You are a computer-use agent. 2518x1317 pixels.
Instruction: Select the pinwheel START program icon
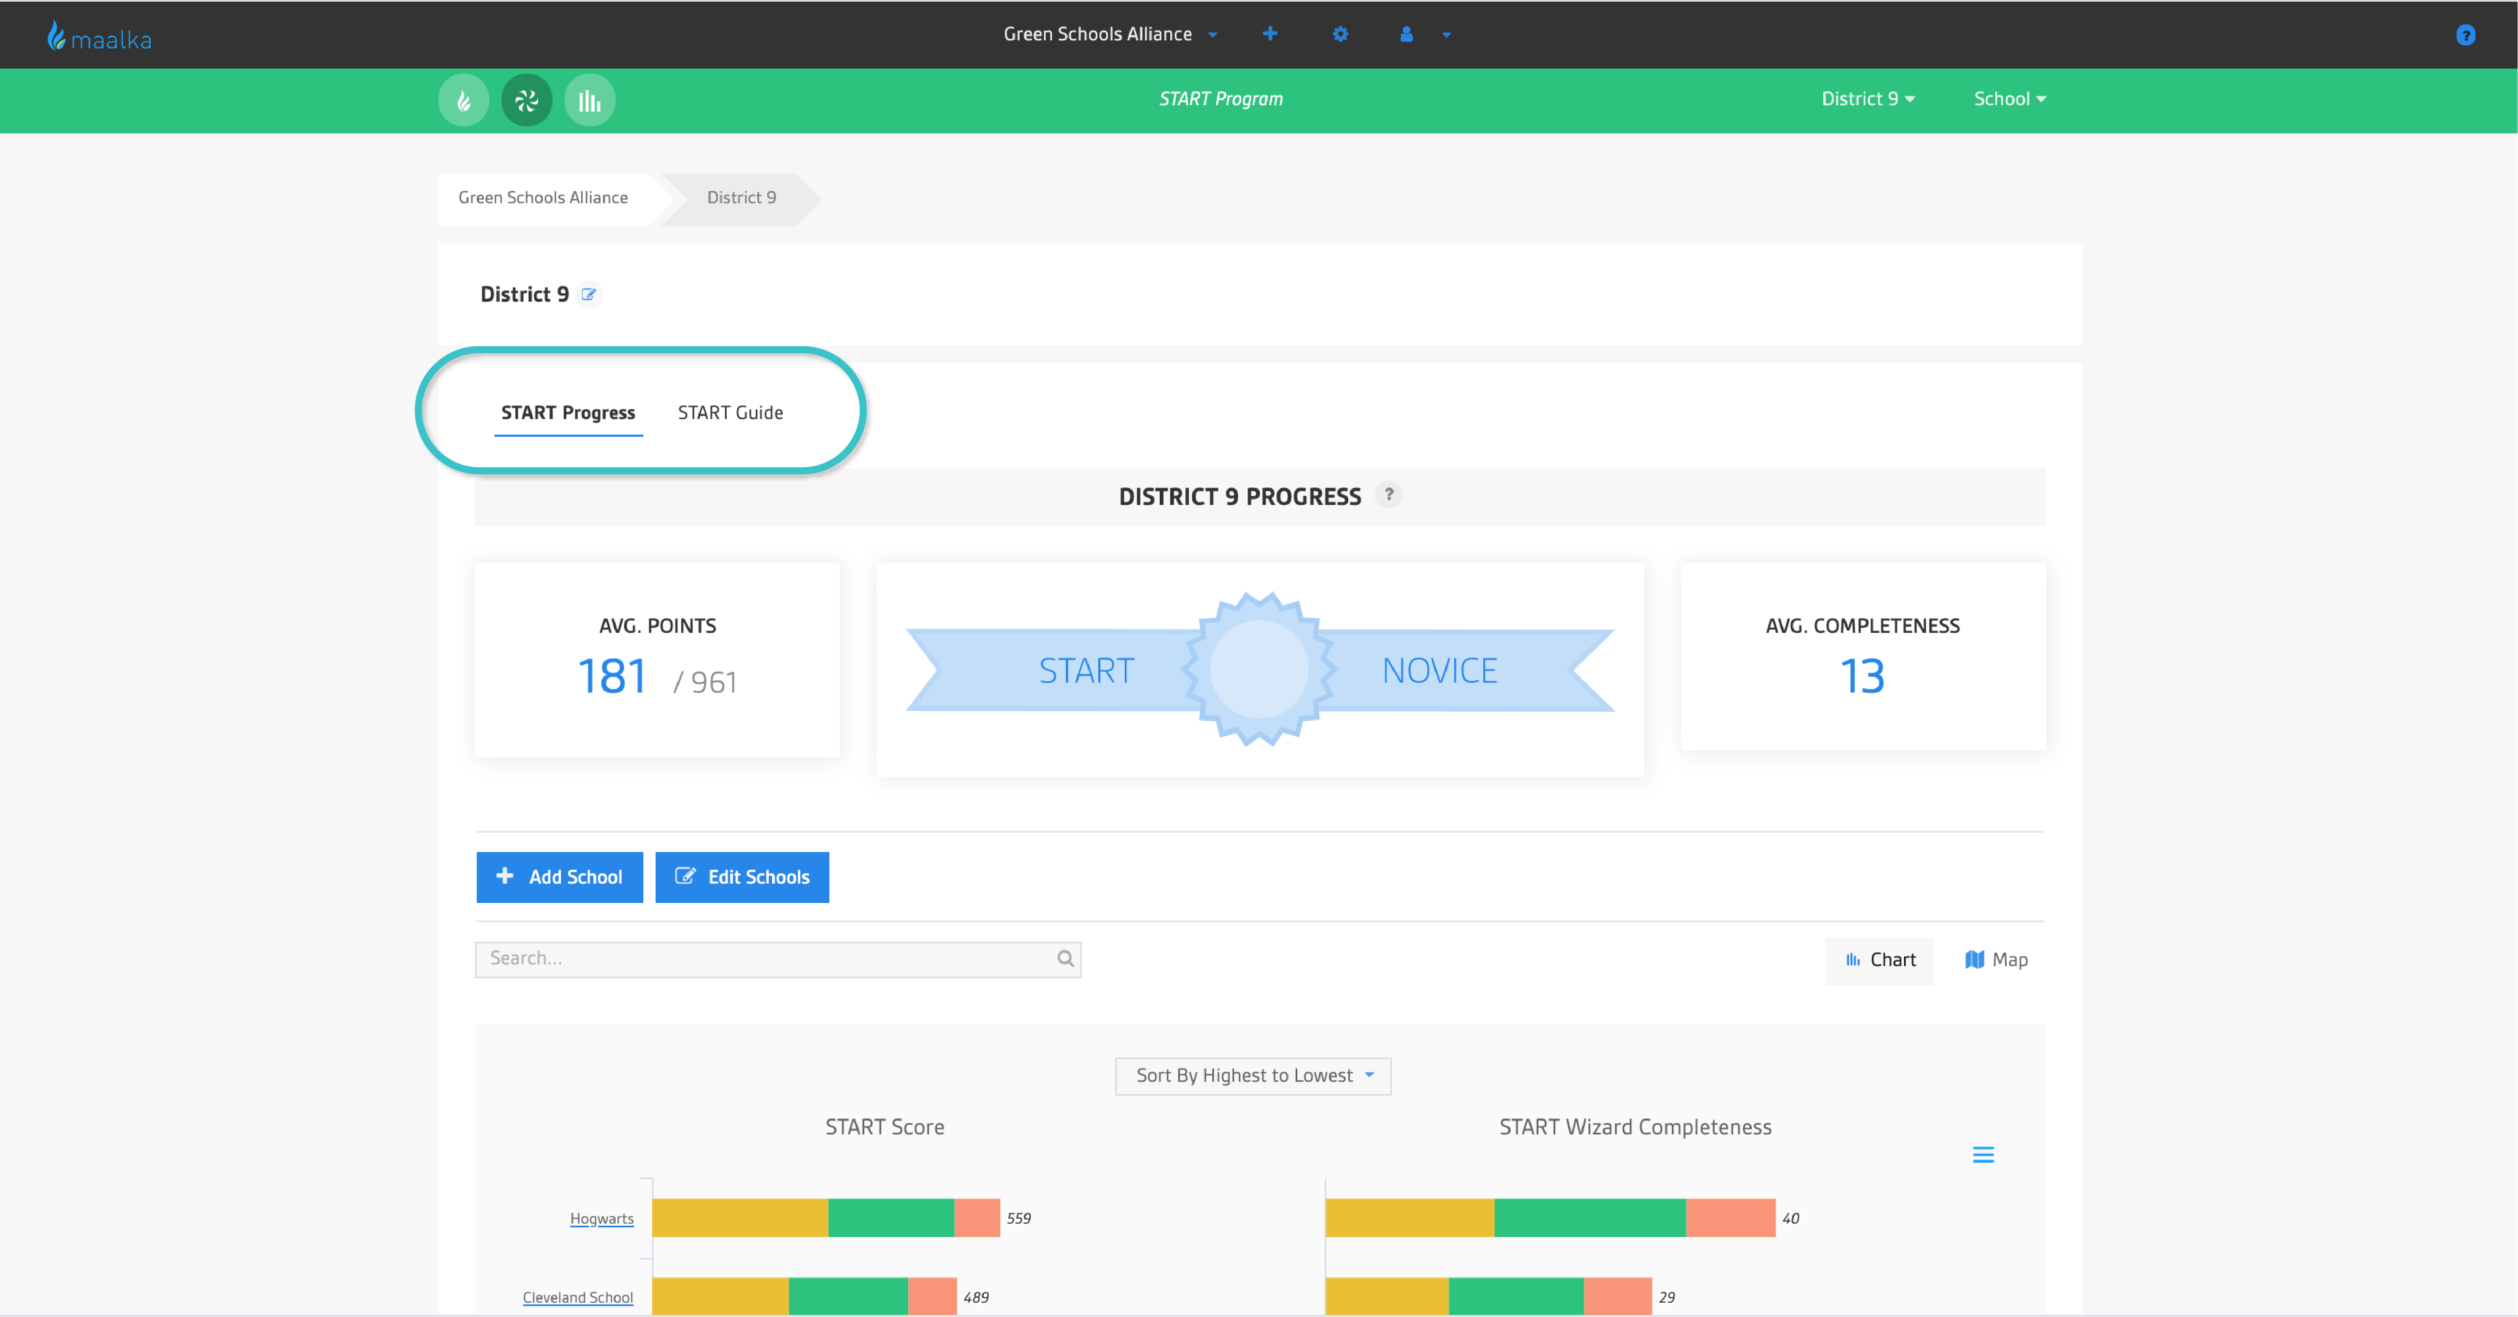coord(527,100)
